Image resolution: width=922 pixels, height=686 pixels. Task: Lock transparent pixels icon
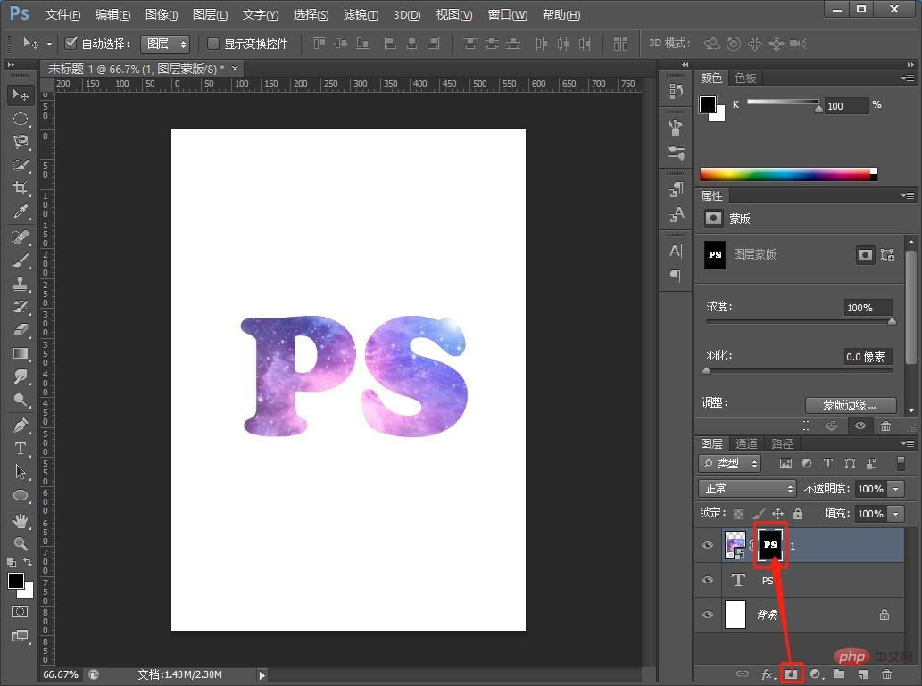738,514
